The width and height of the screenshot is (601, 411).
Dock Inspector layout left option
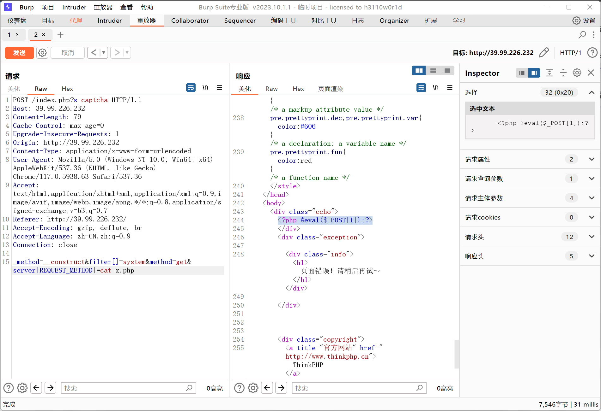[522, 73]
